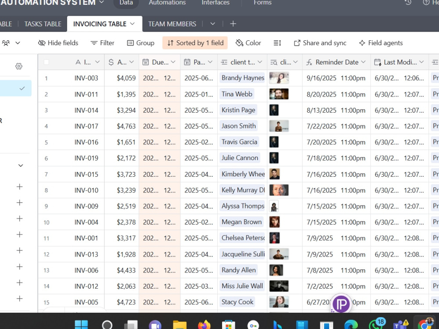Select the checked view in sidebar
Viewport: 439px width, 329px height.
click(x=15, y=89)
